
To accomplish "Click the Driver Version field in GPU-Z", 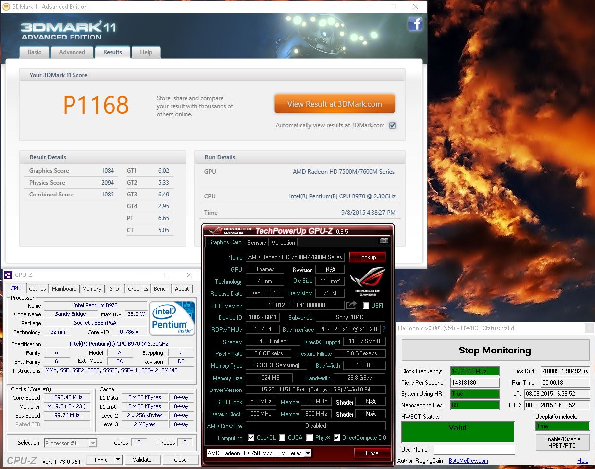I will pyautogui.click(x=316, y=390).
